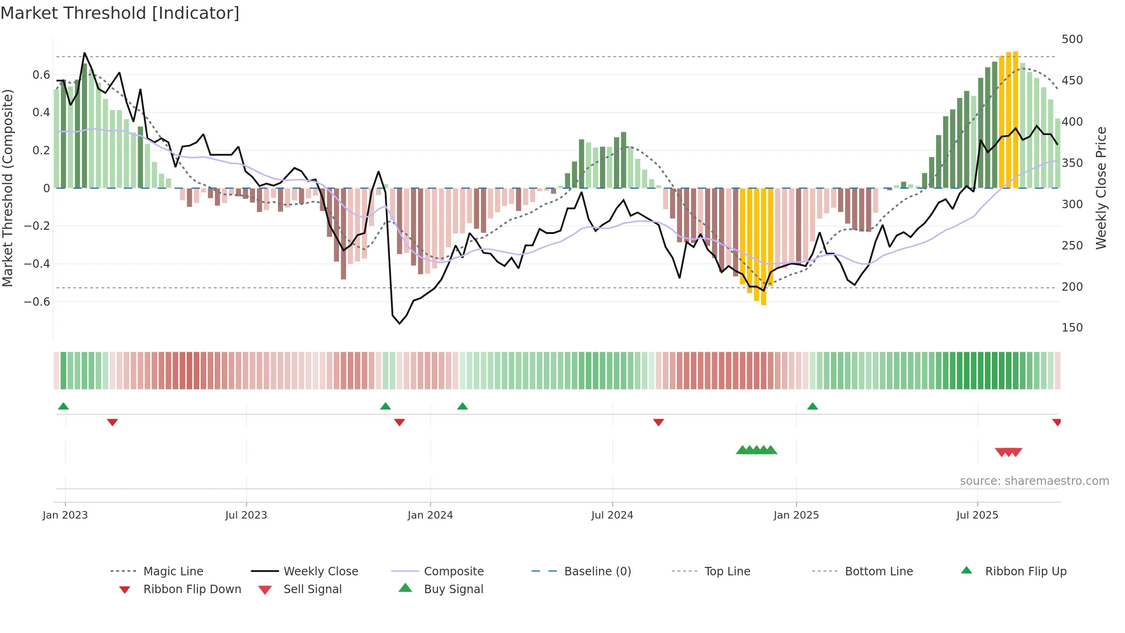The image size is (1125, 633).
Task: Click the tallest yellow bar near Jul 2025
Action: pos(1015,120)
